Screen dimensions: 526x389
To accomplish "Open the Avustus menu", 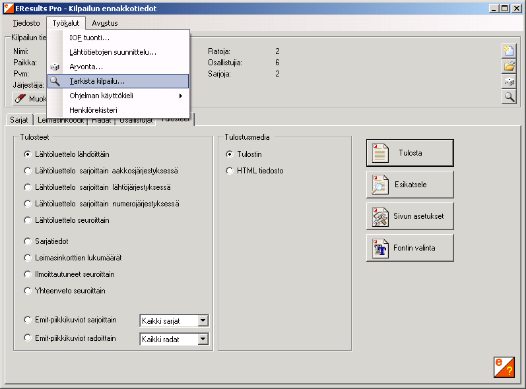I will click(105, 23).
